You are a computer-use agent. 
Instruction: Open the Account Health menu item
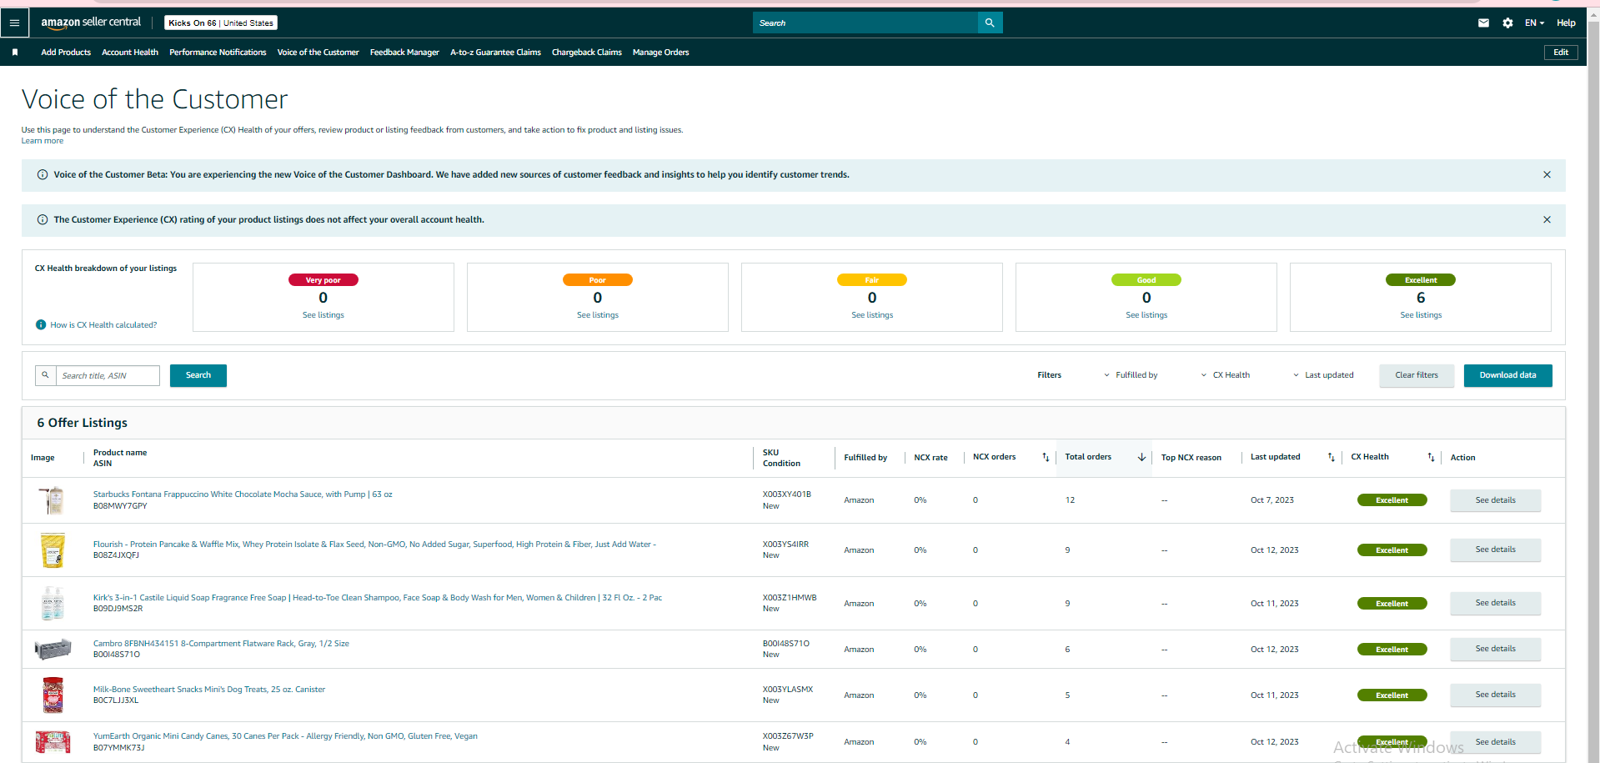pos(130,53)
